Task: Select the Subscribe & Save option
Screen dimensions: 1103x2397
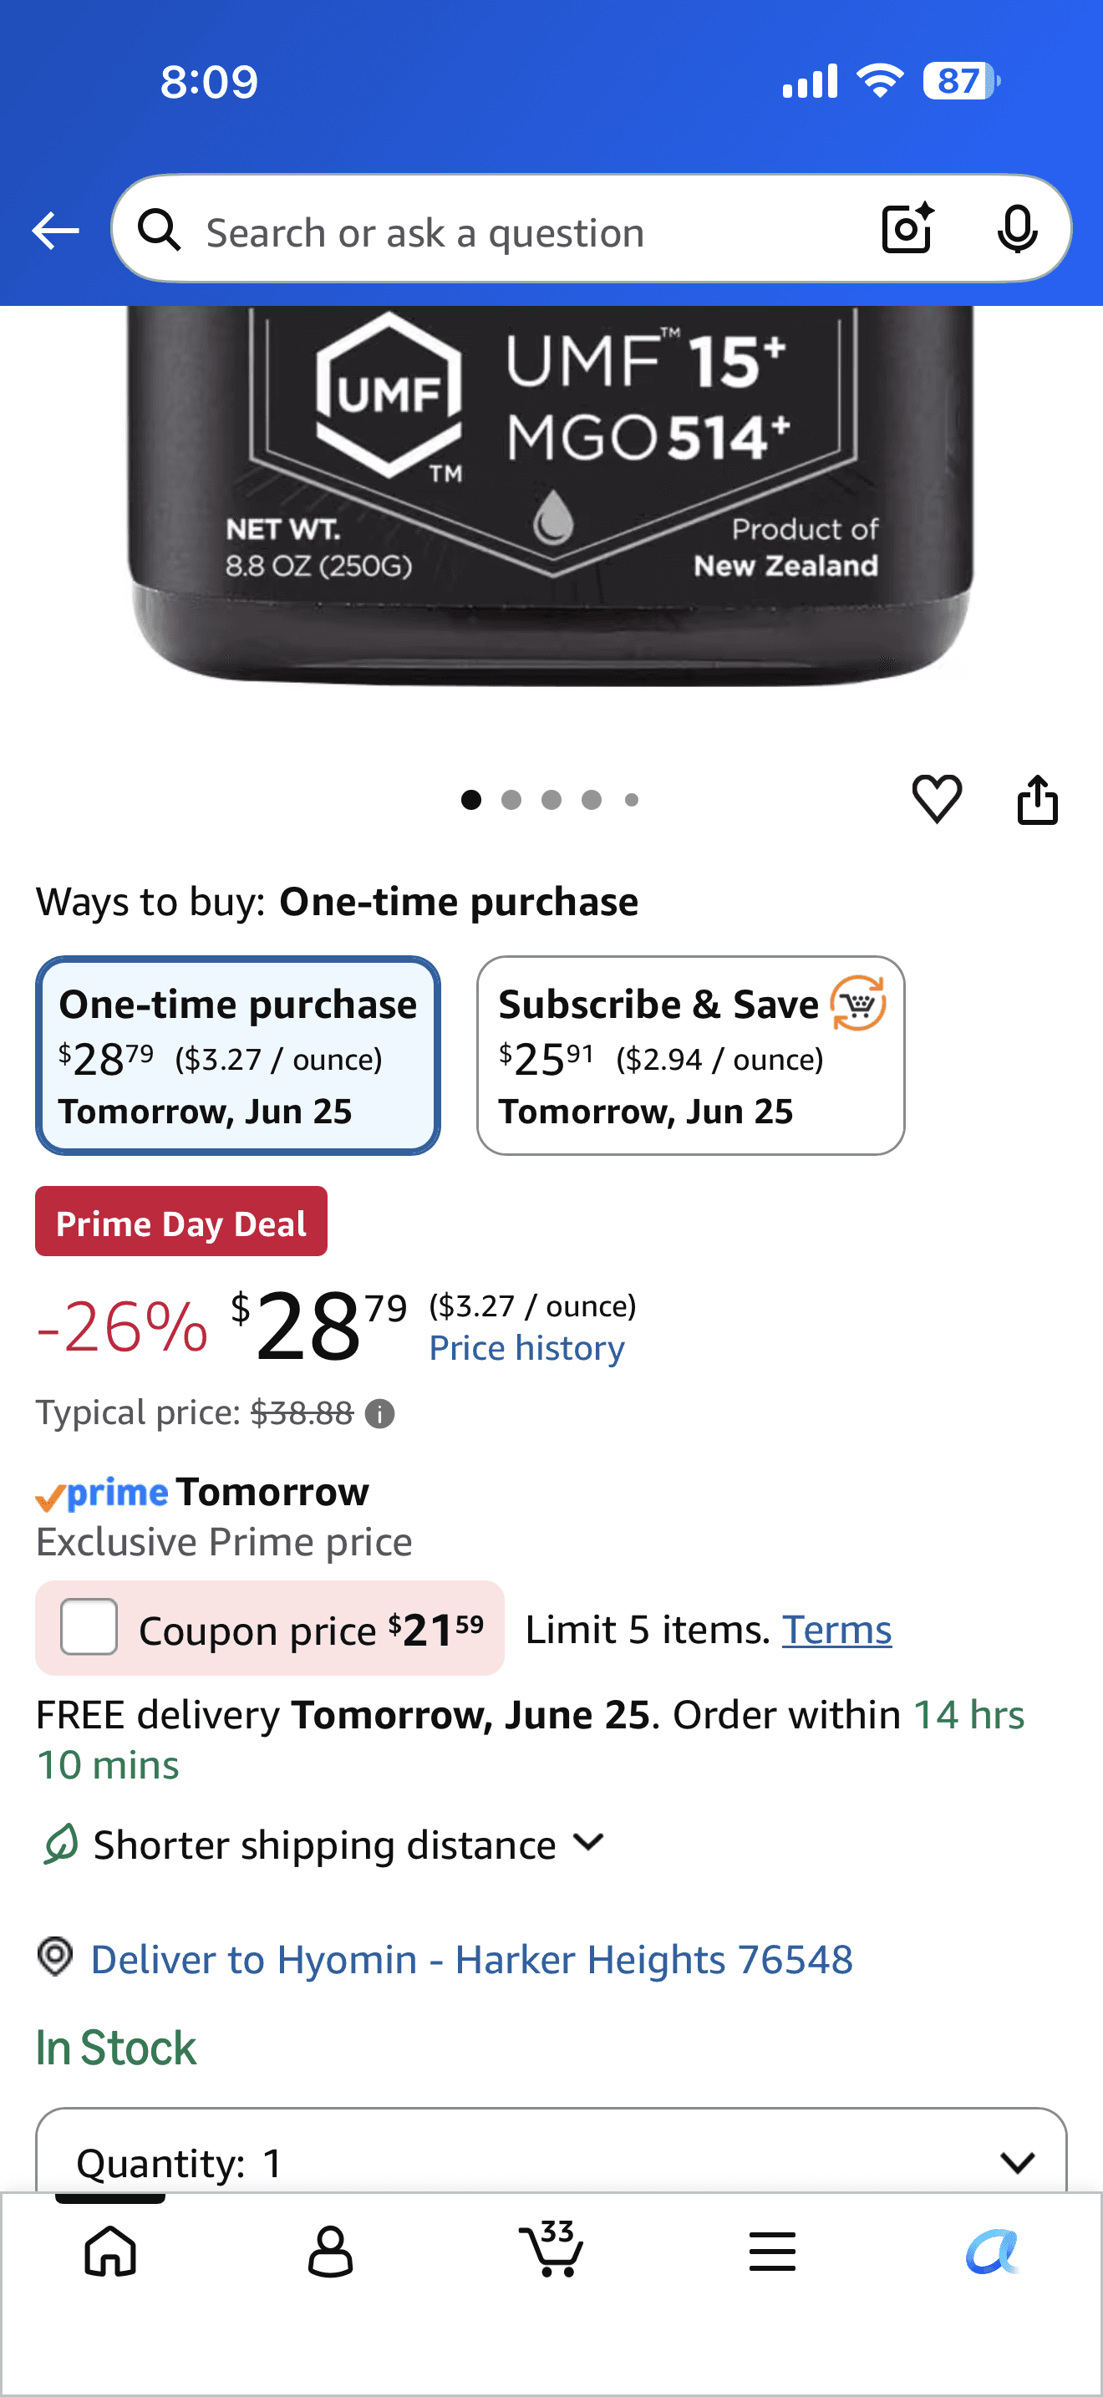Action: pyautogui.click(x=690, y=1056)
